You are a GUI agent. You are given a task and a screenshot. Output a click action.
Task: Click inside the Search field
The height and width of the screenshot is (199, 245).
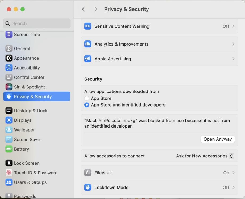point(37,23)
